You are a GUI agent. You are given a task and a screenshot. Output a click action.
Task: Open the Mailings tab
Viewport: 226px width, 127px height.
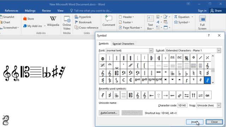coord(30,11)
